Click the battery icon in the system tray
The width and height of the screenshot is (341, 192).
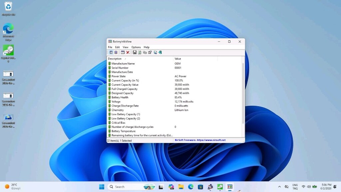(x=315, y=187)
